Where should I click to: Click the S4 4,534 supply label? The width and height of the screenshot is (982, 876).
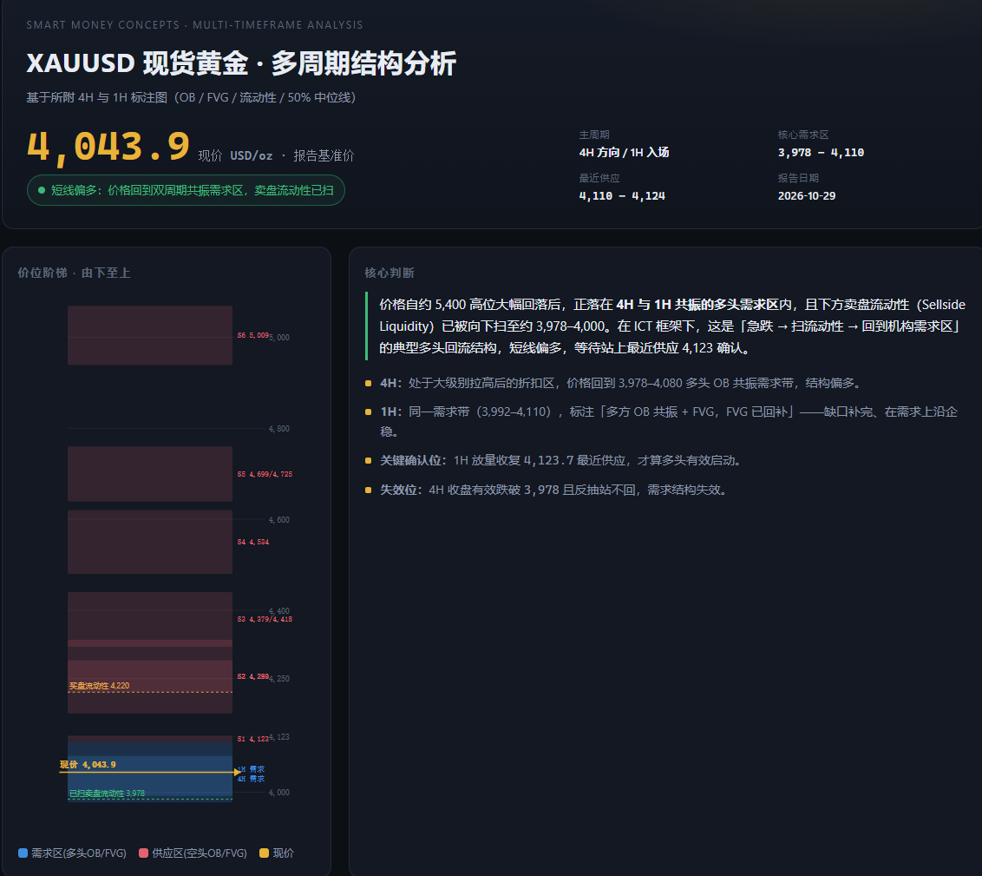coord(253,542)
